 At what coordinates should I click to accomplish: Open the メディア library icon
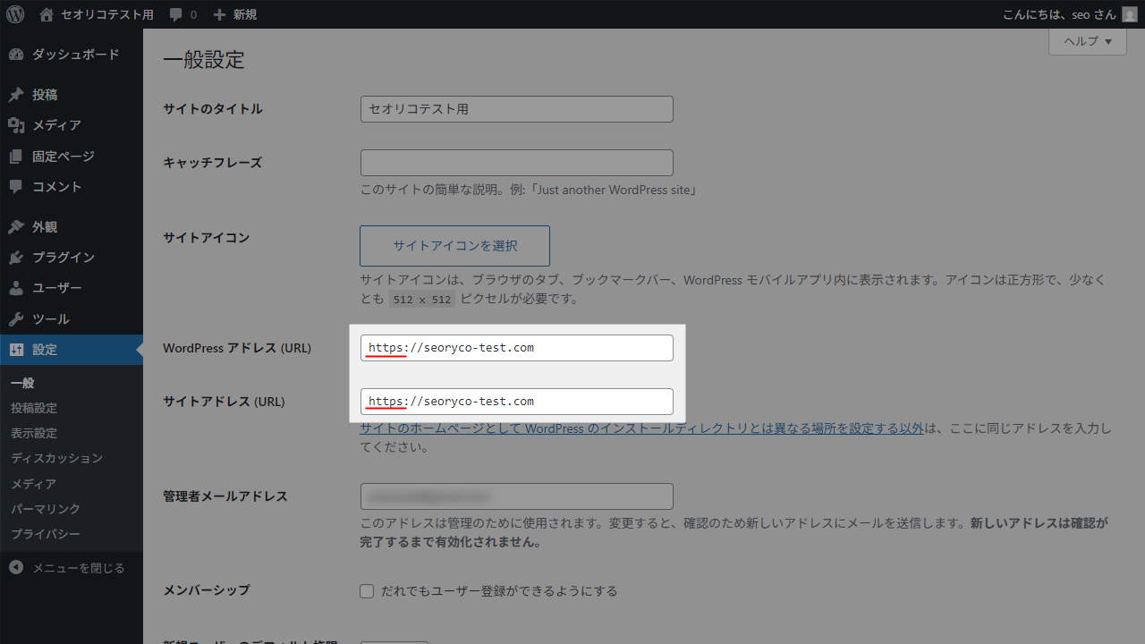click(16, 125)
